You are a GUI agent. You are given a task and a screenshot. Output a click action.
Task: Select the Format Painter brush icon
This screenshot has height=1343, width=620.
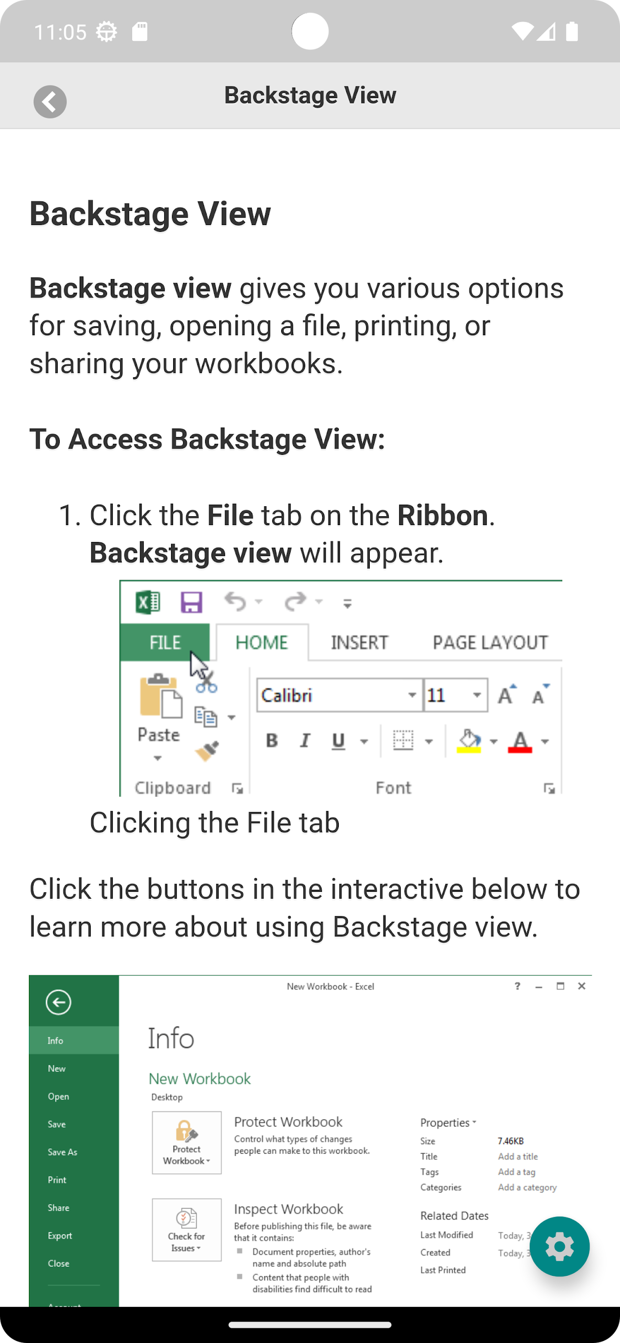pos(207,751)
